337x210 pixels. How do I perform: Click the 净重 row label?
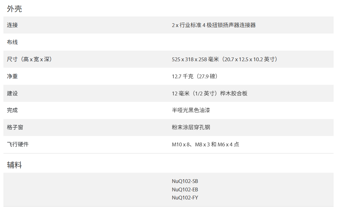point(12,76)
